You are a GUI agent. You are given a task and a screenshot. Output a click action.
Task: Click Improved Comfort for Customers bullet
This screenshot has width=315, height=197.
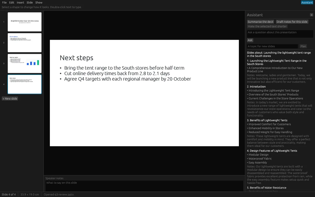[269, 124]
